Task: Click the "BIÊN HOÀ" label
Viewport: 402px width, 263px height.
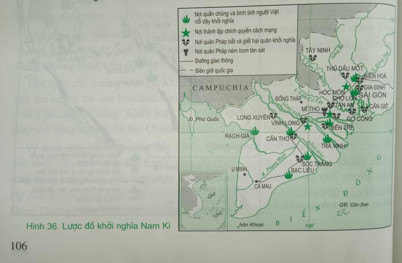Action: (375, 76)
